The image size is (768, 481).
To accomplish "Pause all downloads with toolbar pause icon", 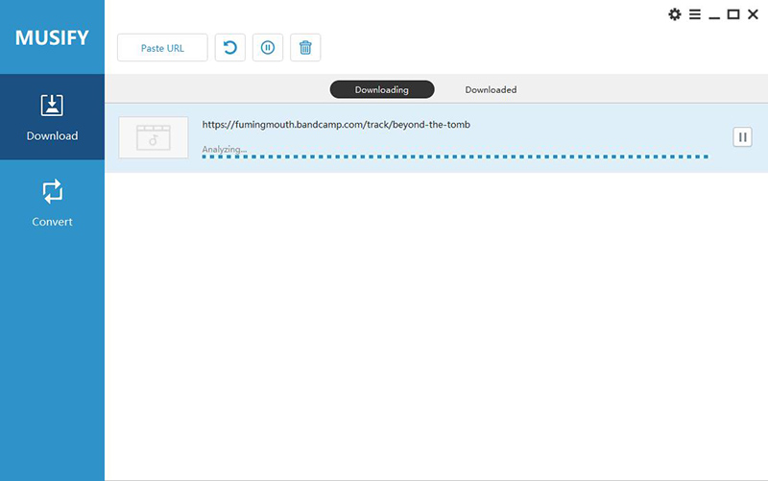I will tap(268, 47).
